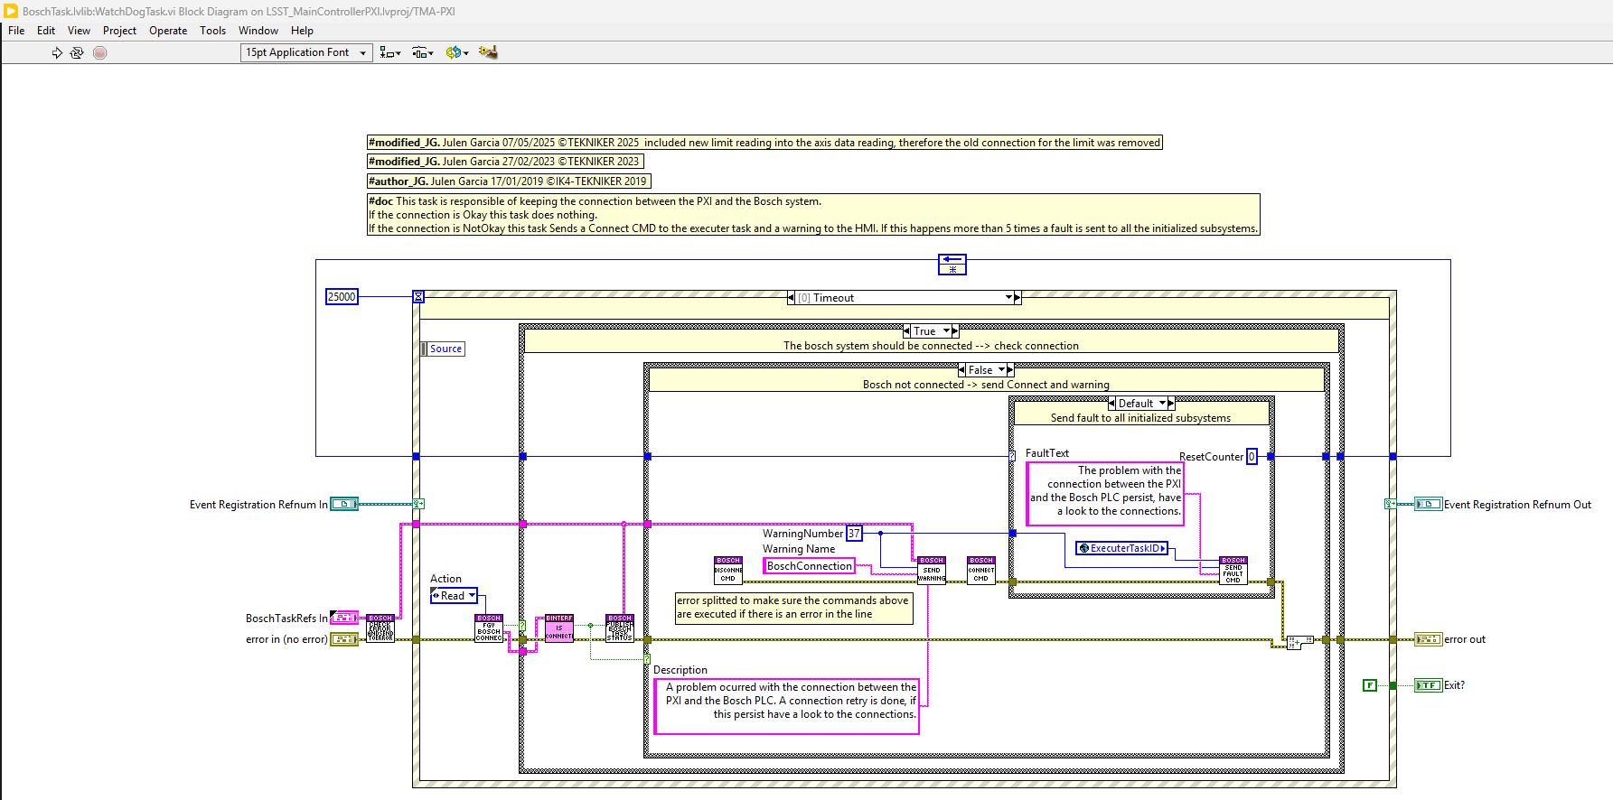Screen dimensions: 1613x800
Task: Select the Bosch Send Warning subVI
Action: pyautogui.click(x=932, y=571)
